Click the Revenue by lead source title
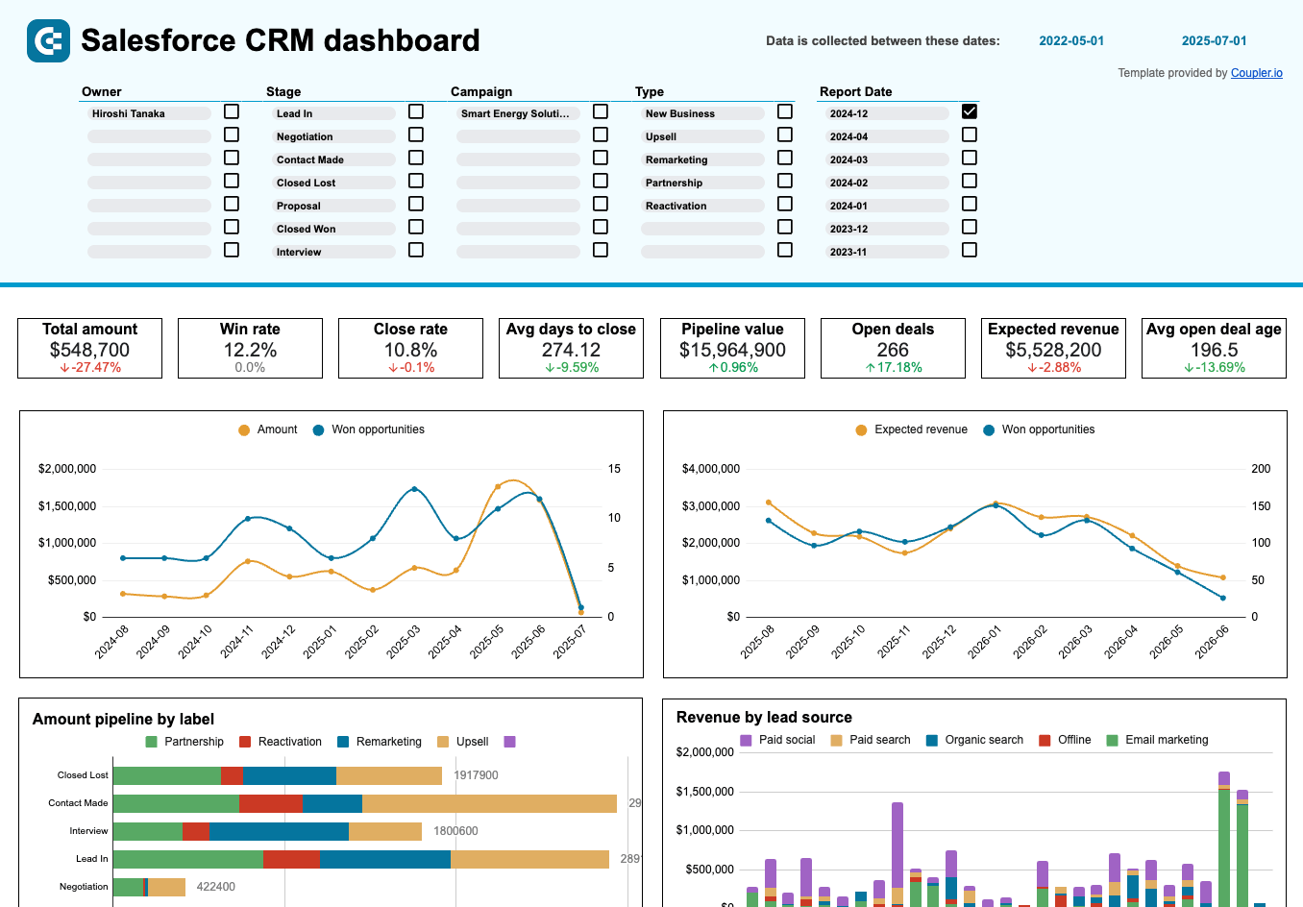 [764, 717]
